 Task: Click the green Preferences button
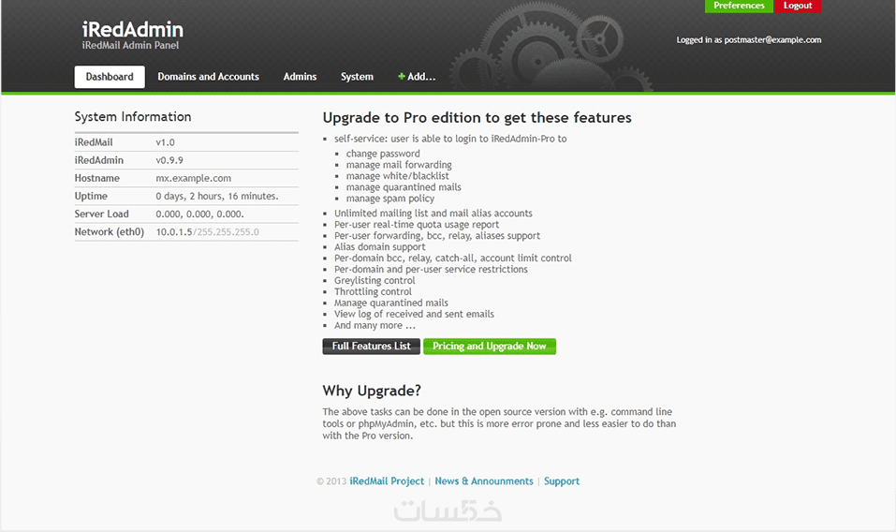(x=739, y=6)
